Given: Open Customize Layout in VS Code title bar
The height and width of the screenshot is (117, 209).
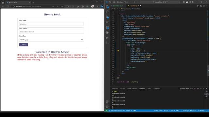Looking at the screenshot, I should point(193,2).
